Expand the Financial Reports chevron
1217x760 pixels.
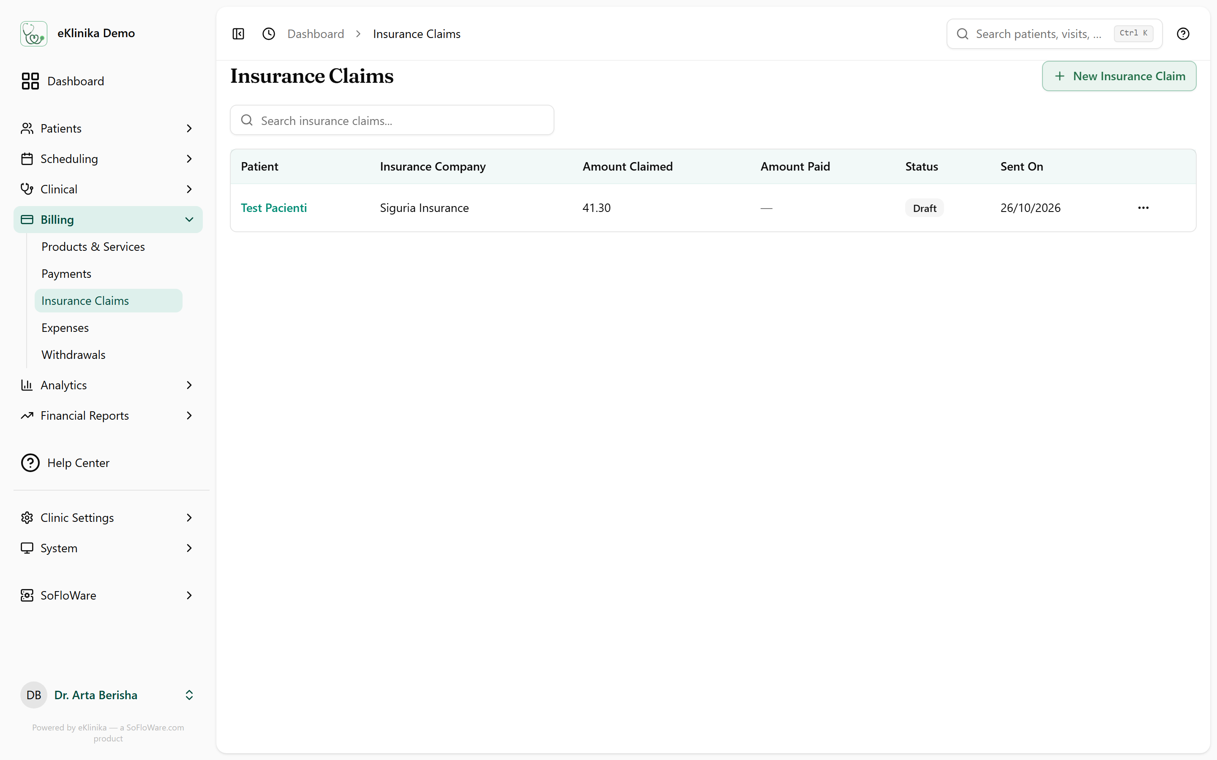pyautogui.click(x=189, y=416)
